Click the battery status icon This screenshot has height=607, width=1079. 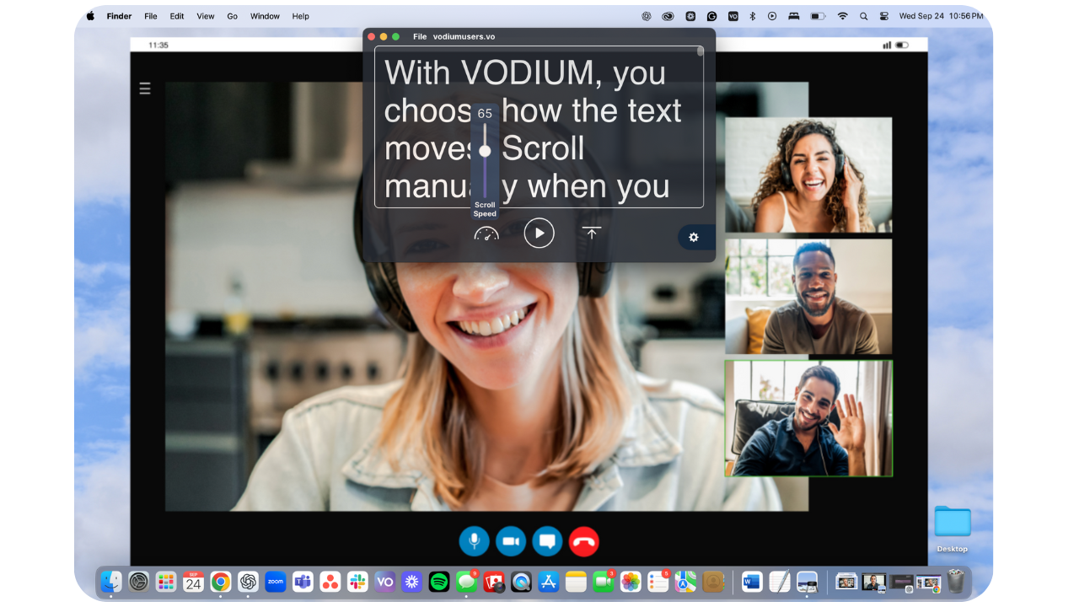tap(818, 16)
